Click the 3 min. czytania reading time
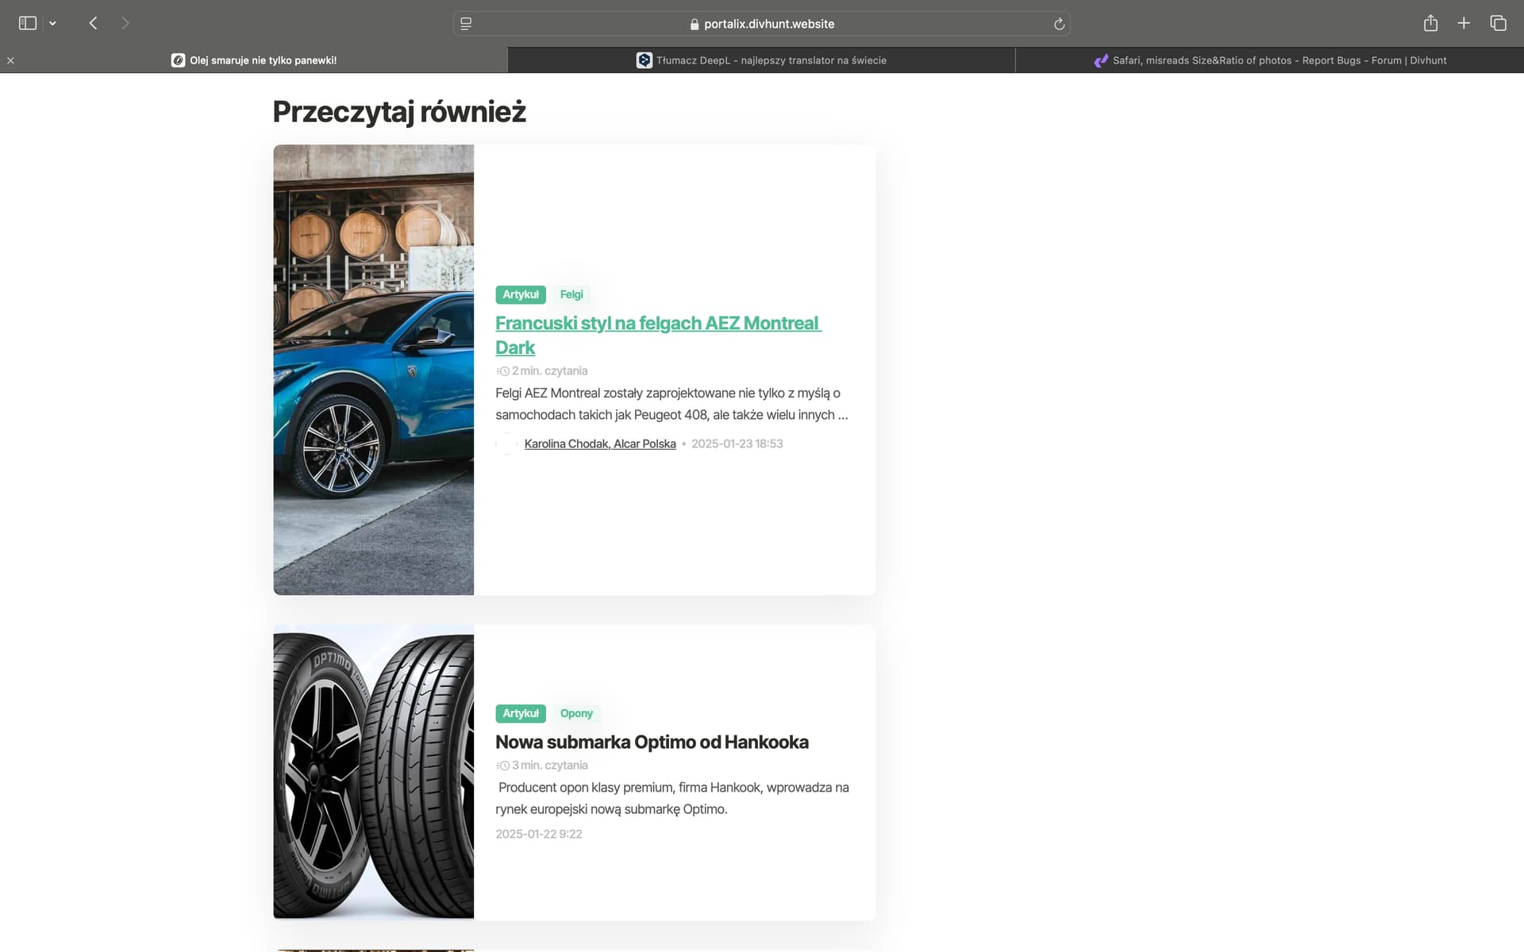Viewport: 1524px width, 952px height. point(549,765)
